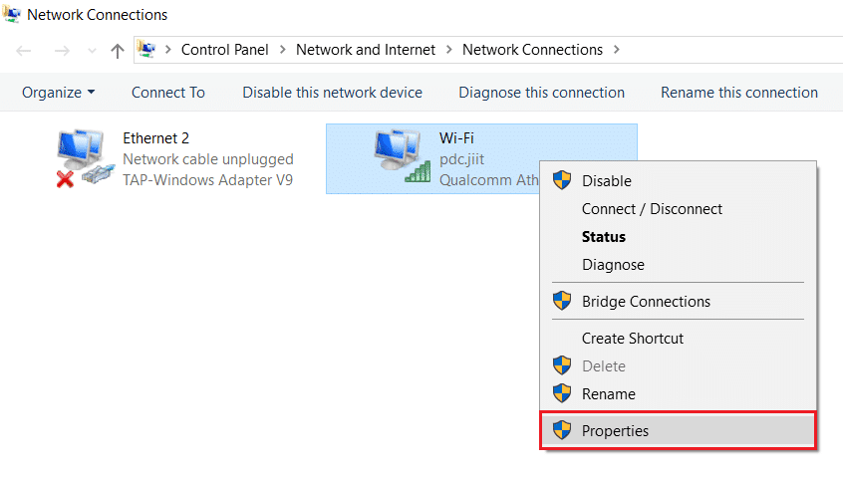Click the Back arrow navigation button

[x=24, y=50]
